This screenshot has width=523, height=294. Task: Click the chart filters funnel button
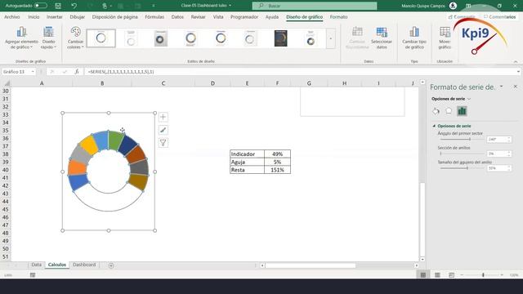click(163, 143)
